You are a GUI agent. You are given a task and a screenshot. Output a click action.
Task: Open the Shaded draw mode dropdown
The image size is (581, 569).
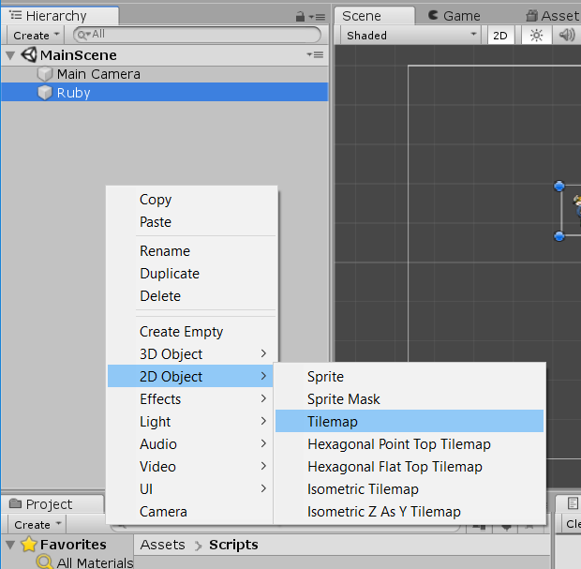point(408,36)
